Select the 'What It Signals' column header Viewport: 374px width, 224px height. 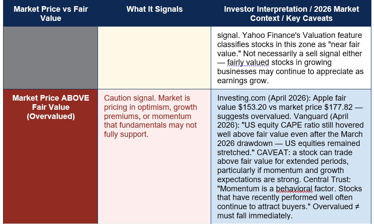[154, 9]
